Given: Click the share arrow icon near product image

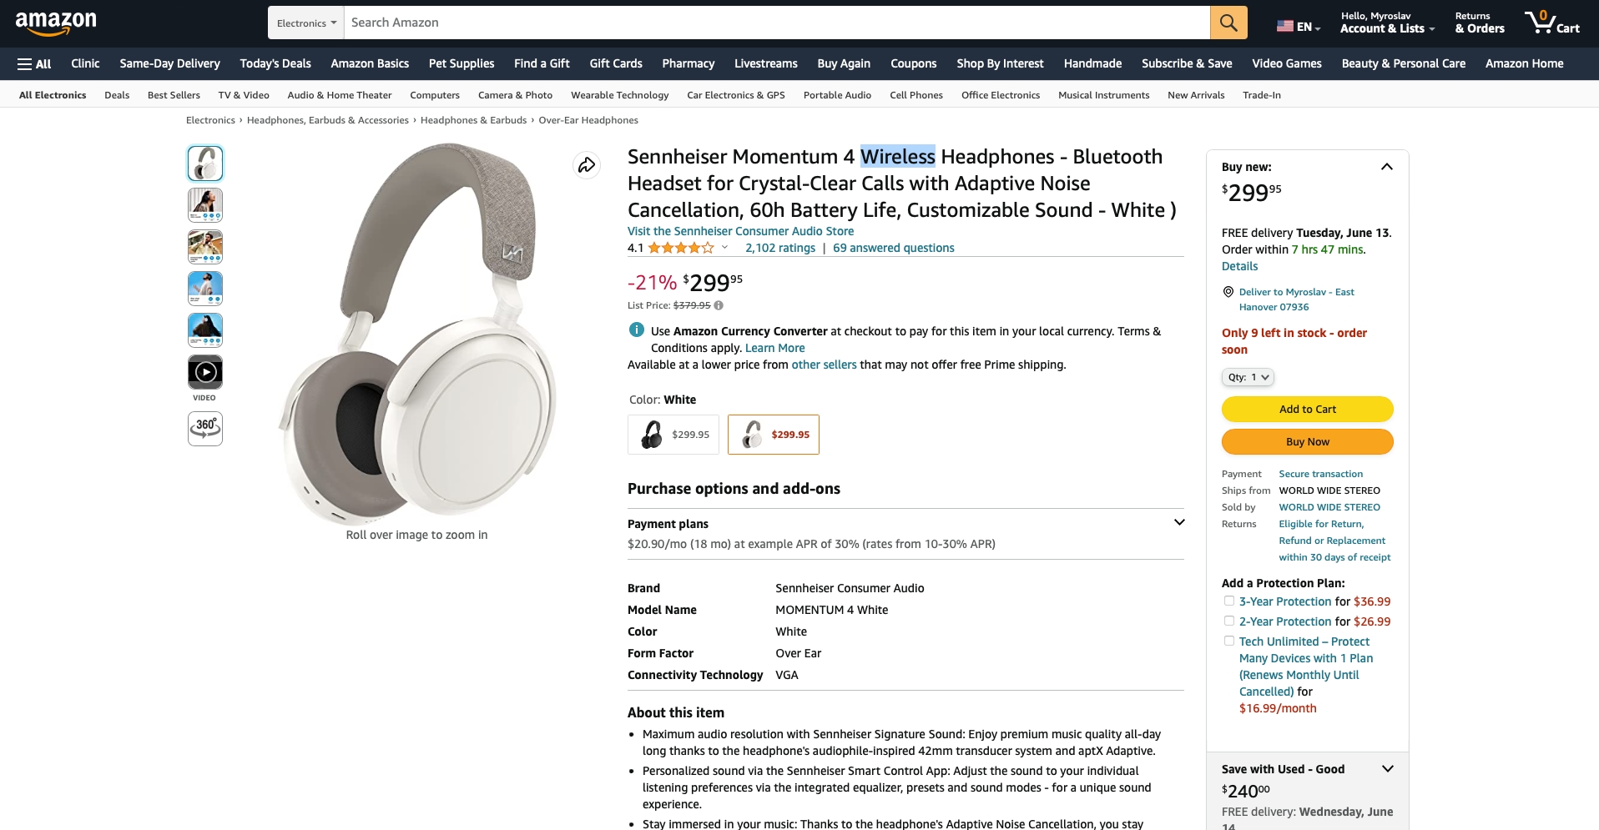Looking at the screenshot, I should [x=587, y=165].
